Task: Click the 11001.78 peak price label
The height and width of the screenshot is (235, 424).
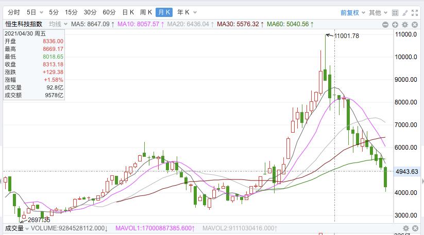Action: tap(347, 35)
